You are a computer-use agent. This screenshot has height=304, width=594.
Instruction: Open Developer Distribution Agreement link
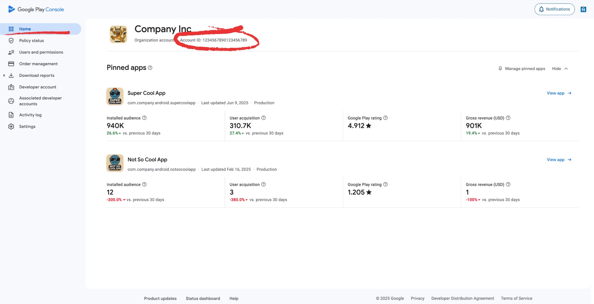pos(463,299)
